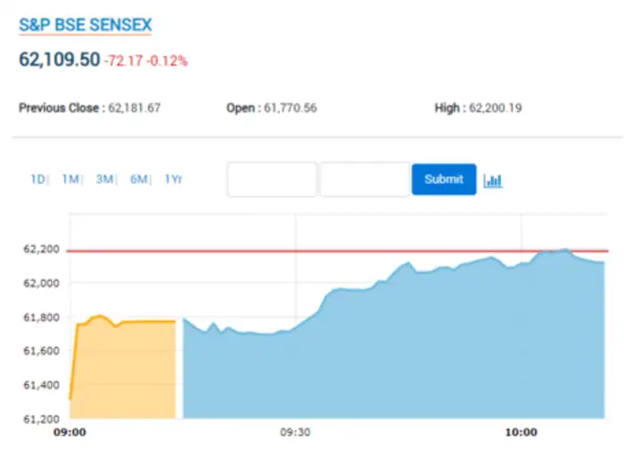
Task: Show the 6M time range
Action: tap(138, 179)
